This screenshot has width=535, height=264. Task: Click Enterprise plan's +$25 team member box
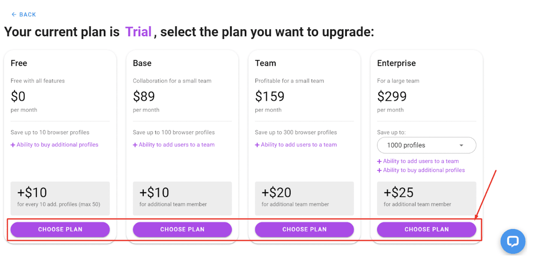426,198
